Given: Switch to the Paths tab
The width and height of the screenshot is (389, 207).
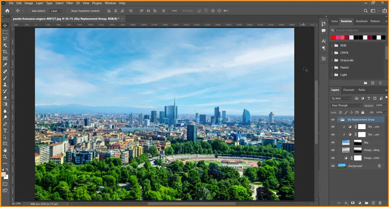Looking at the screenshot, I should click(362, 90).
